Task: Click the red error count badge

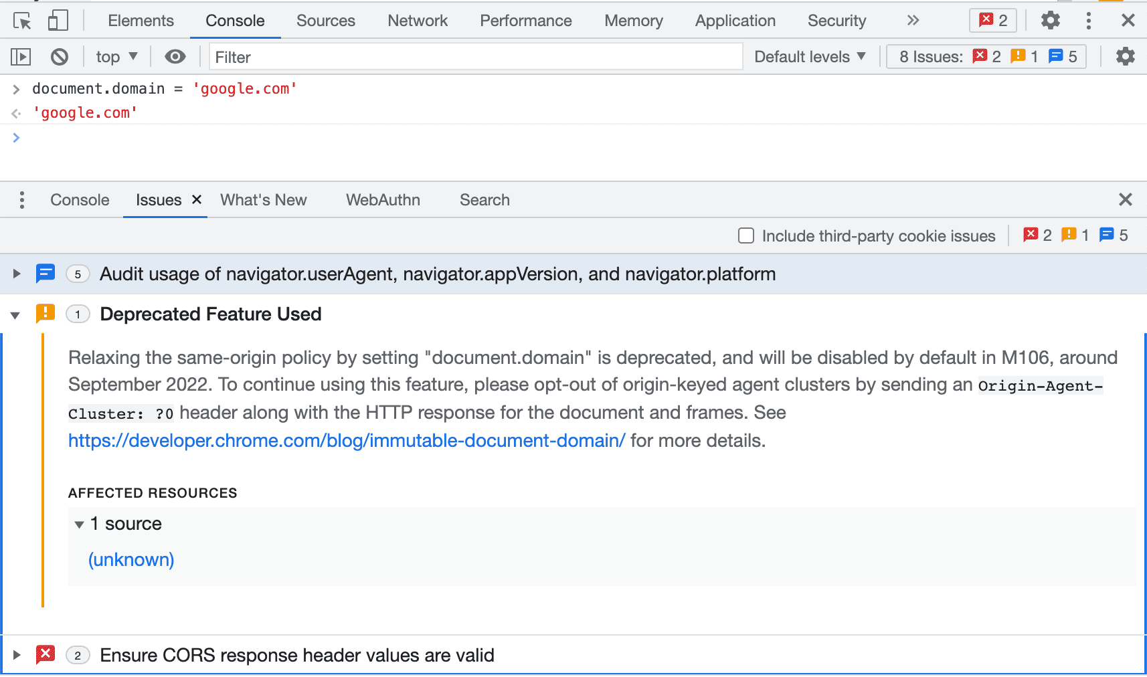Action: tap(992, 20)
